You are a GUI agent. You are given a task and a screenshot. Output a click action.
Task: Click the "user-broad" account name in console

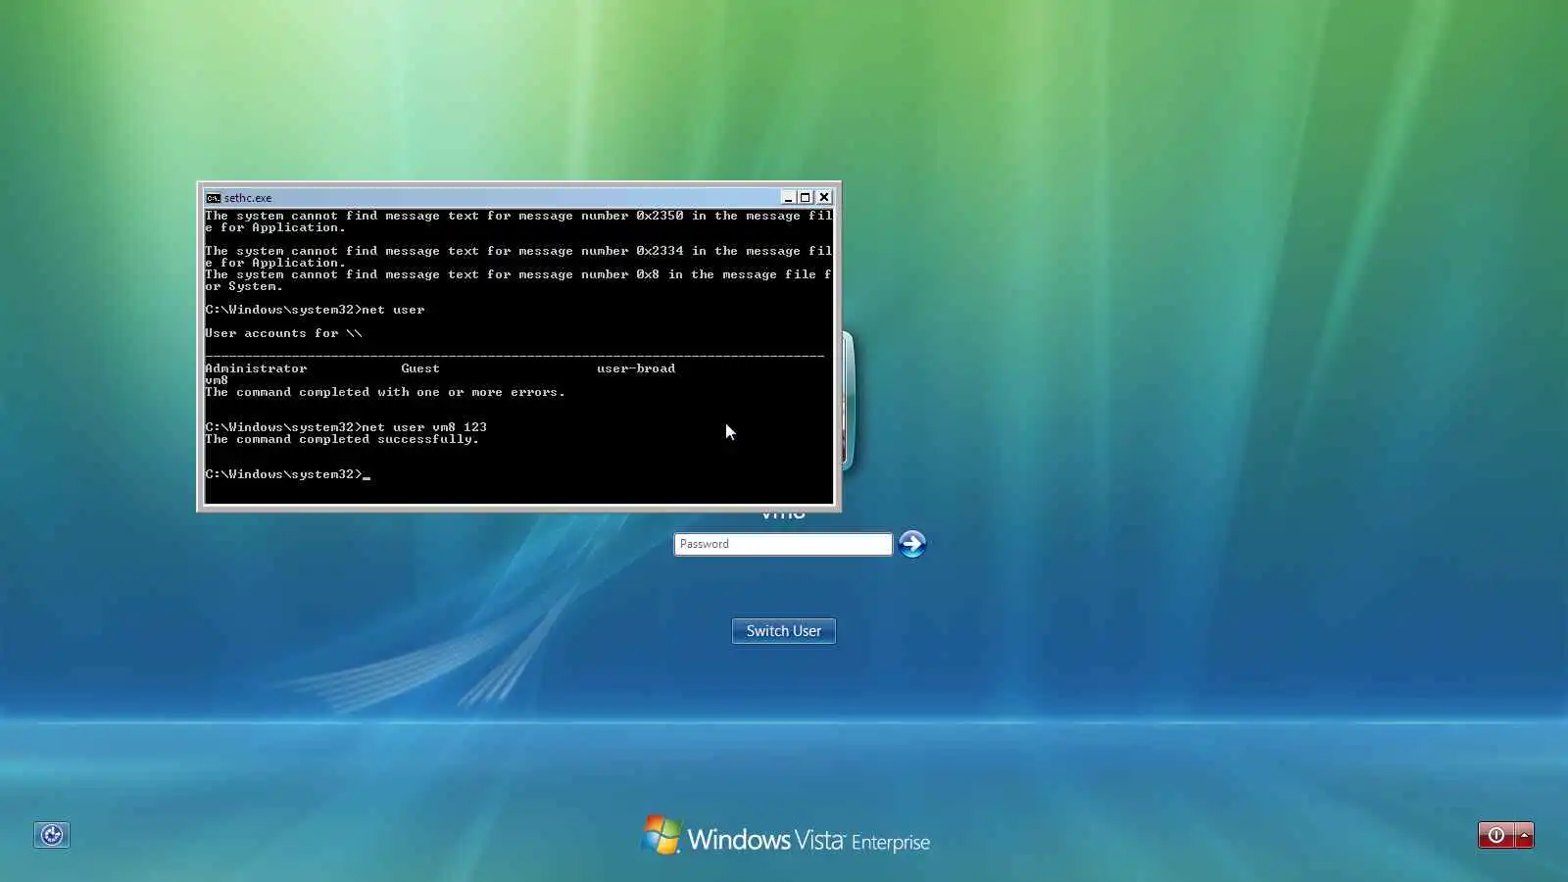pos(636,368)
